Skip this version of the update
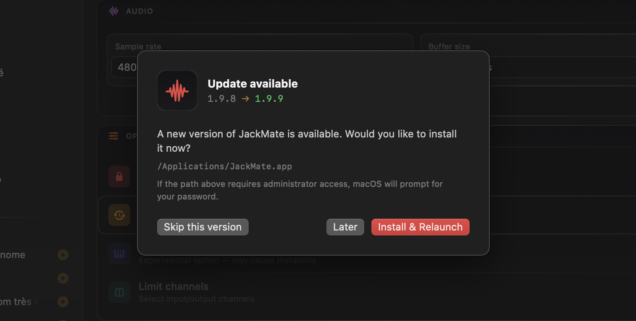The width and height of the screenshot is (636, 321). click(x=203, y=227)
